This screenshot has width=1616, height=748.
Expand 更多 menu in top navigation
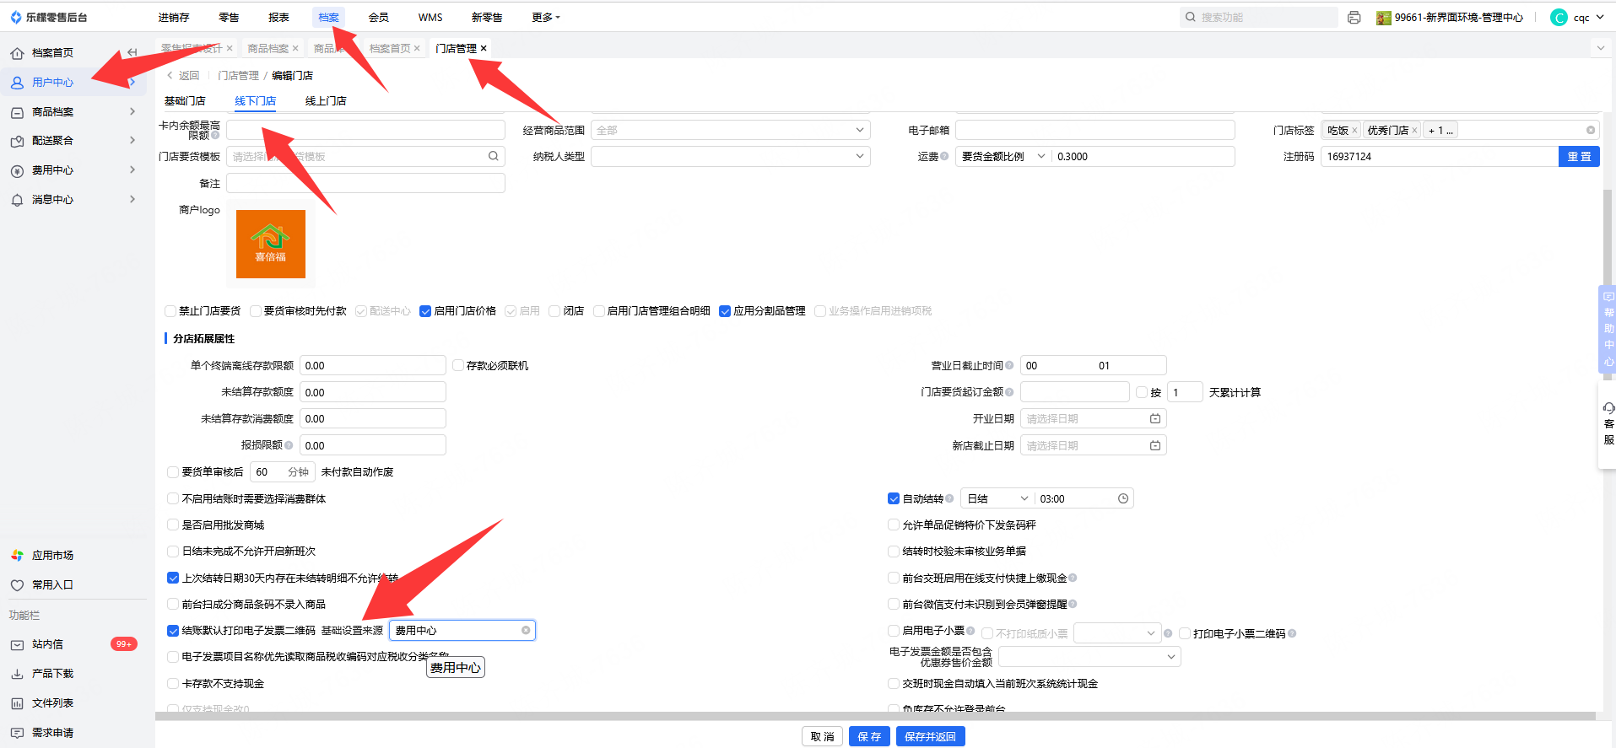(546, 17)
